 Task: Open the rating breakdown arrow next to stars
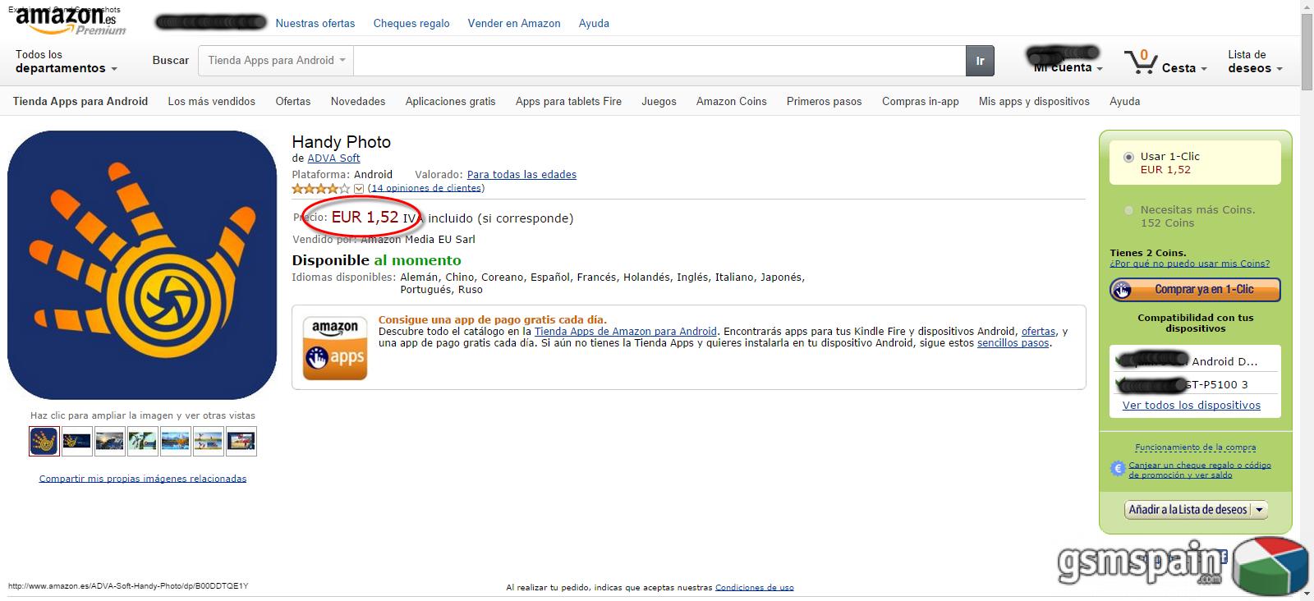point(359,188)
